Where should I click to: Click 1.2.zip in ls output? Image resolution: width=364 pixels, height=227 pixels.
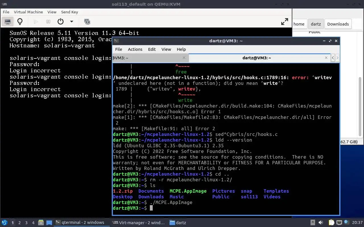click(123, 191)
